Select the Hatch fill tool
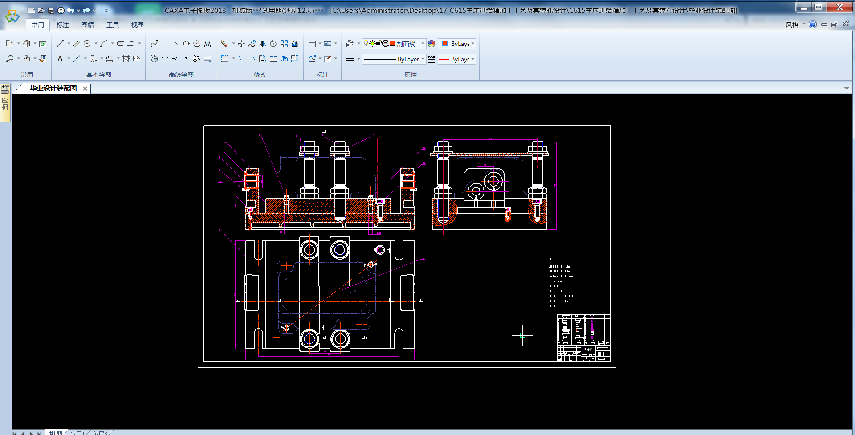Viewport: 855px width, 435px height. click(x=126, y=59)
